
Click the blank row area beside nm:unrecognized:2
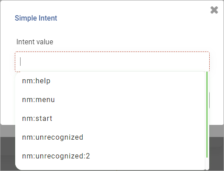(147, 156)
